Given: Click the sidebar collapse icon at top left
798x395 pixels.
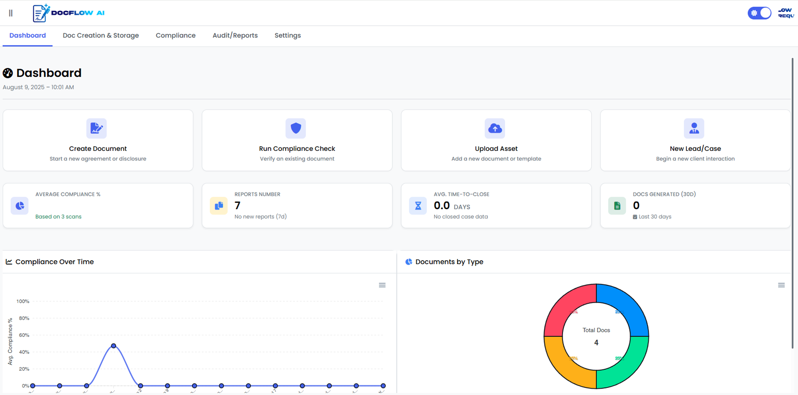Looking at the screenshot, I should point(11,13).
